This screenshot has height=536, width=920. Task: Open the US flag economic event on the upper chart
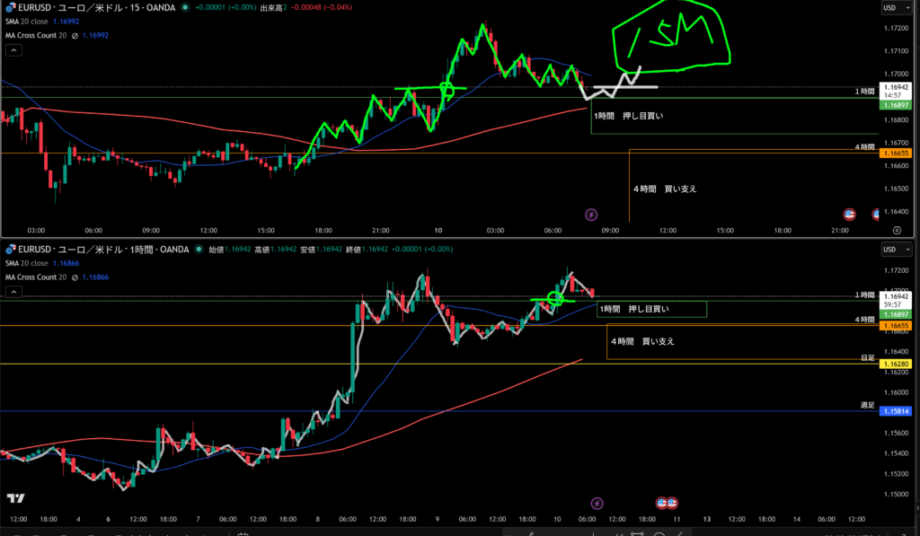(x=849, y=215)
